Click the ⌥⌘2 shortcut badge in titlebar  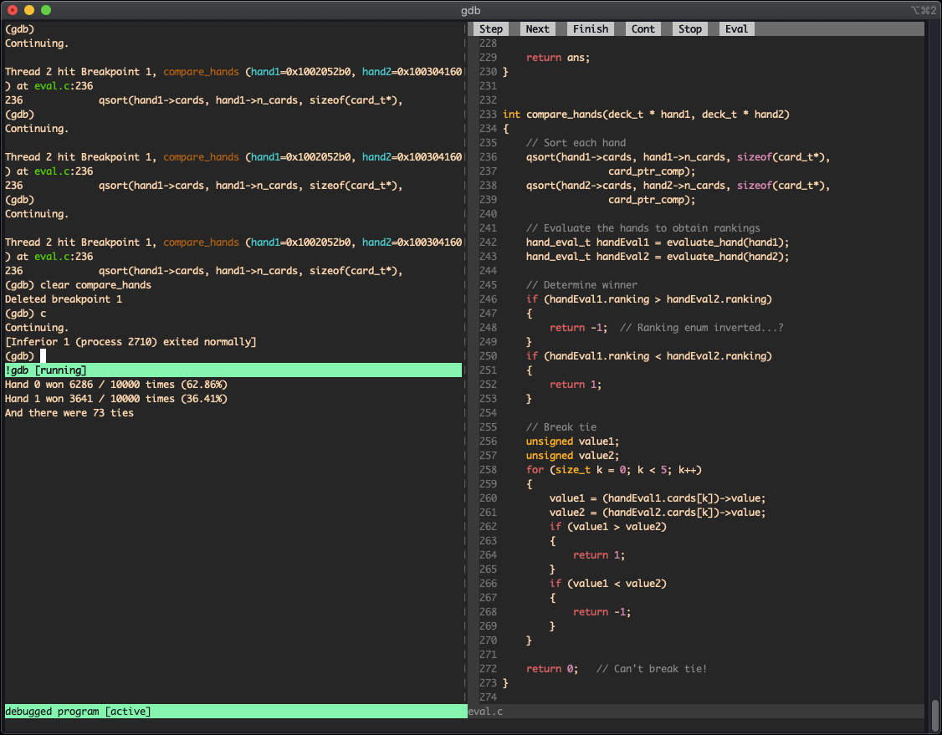(x=924, y=10)
